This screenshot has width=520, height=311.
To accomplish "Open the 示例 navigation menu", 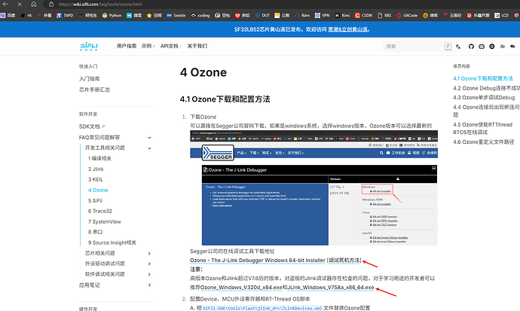I will point(148,46).
